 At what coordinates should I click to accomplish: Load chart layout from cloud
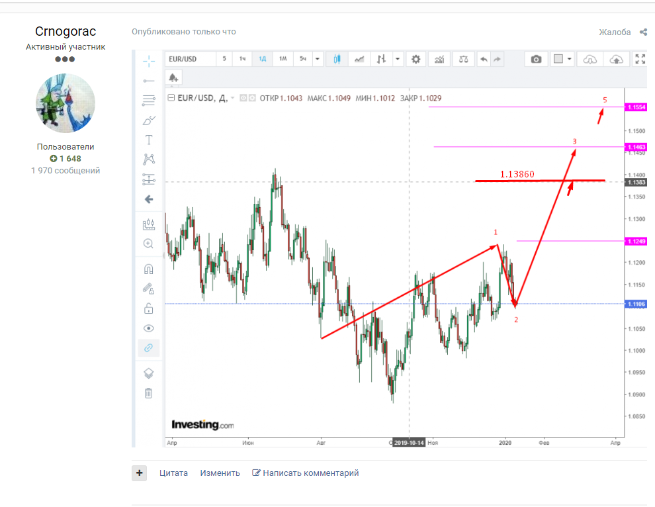coord(590,60)
